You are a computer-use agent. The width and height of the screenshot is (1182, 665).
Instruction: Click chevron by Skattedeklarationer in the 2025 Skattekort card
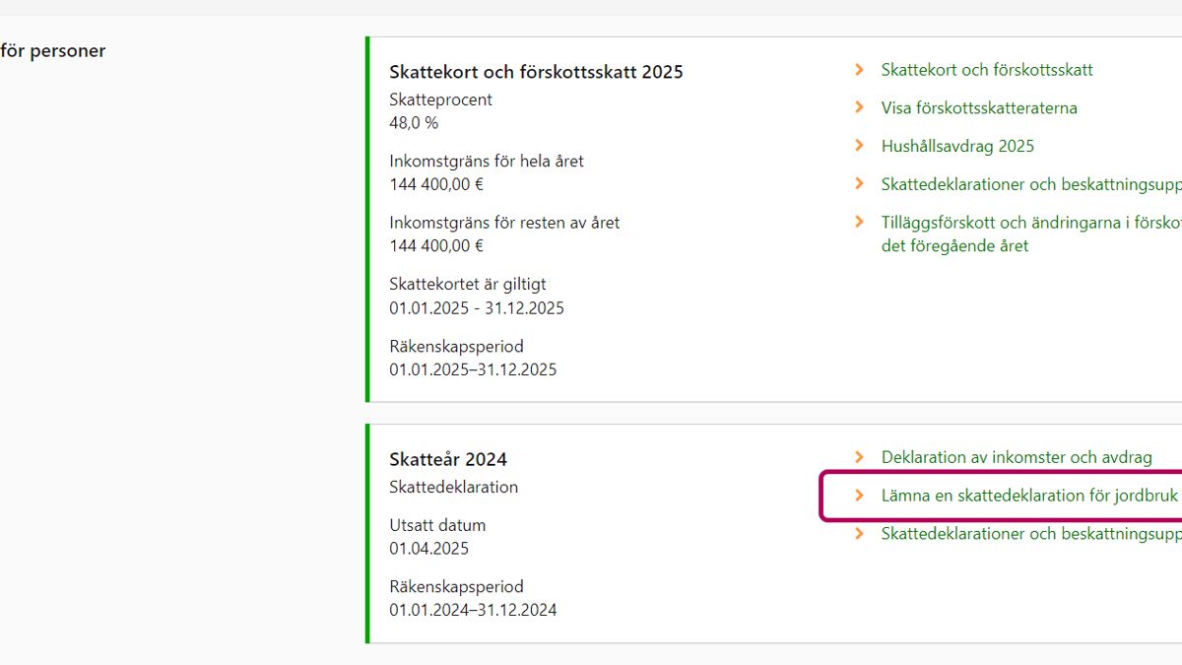coord(859,184)
